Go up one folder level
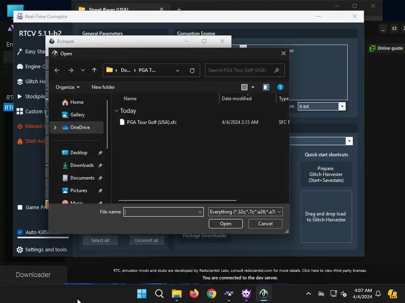405x303 pixels. tap(94, 70)
